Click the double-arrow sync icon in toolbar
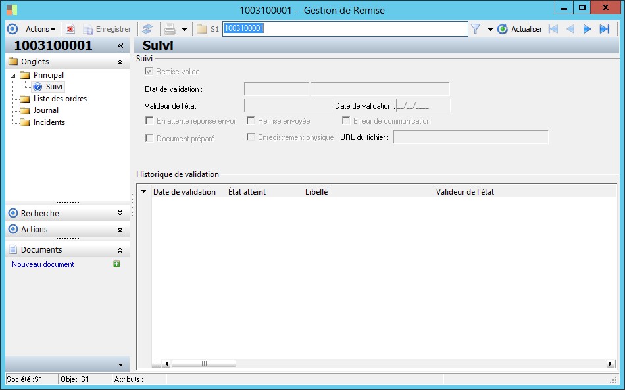The image size is (625, 390). point(147,29)
